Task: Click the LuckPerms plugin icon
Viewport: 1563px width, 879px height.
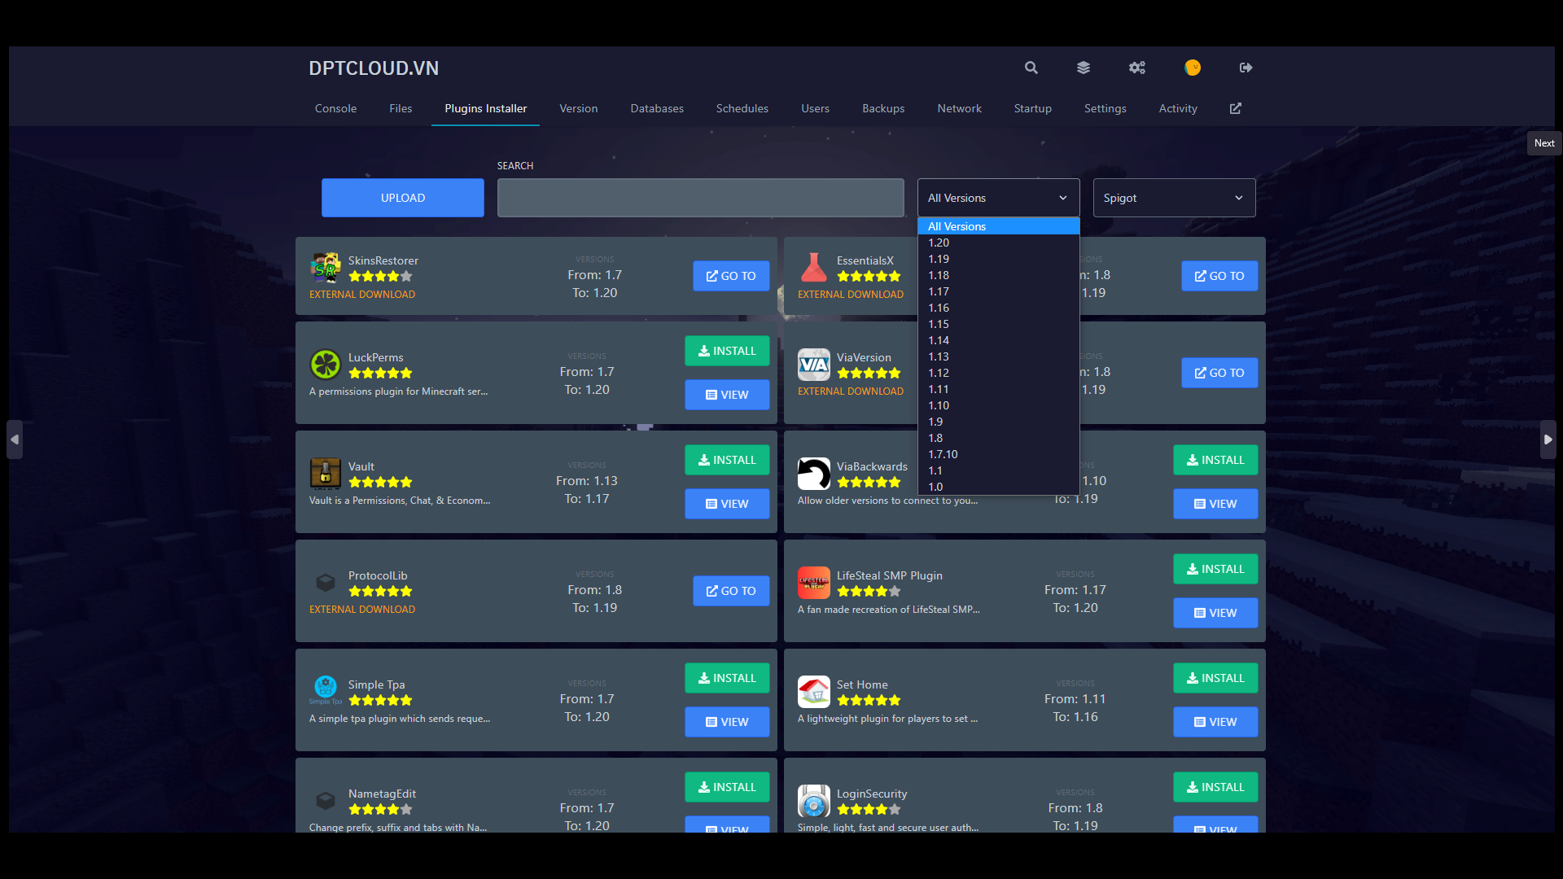Action: pyautogui.click(x=326, y=365)
